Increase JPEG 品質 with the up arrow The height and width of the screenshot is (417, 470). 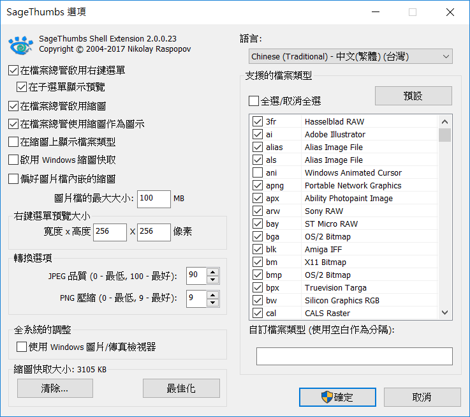point(213,272)
